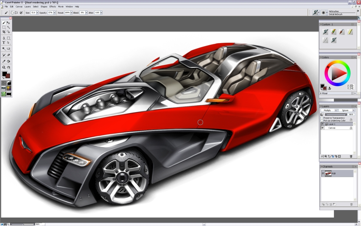This screenshot has height=226, width=361.
Task: Select the Canvas layer in the Layers panel
Action: click(332, 128)
